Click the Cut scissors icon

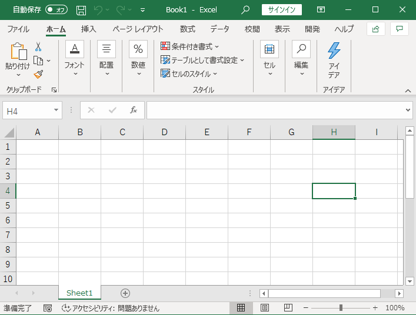[x=38, y=46]
